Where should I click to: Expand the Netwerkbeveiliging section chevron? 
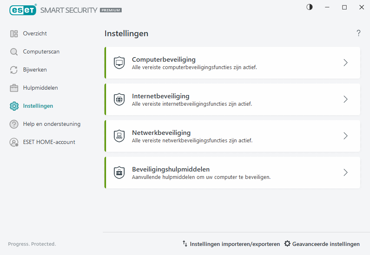coord(345,136)
